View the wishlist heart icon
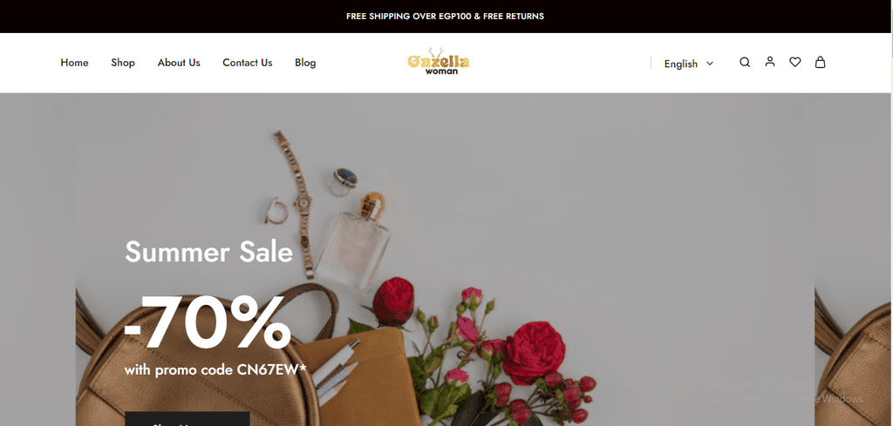The height and width of the screenshot is (426, 893). 795,62
